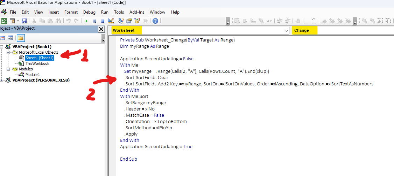Save the workbook with the floppy icon

click(24, 21)
